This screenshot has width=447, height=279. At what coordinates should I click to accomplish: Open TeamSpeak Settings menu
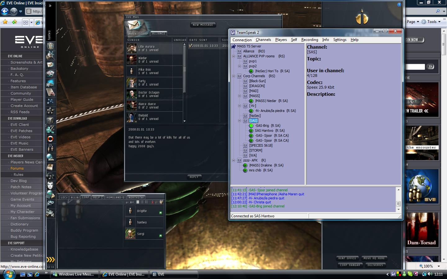coord(340,40)
